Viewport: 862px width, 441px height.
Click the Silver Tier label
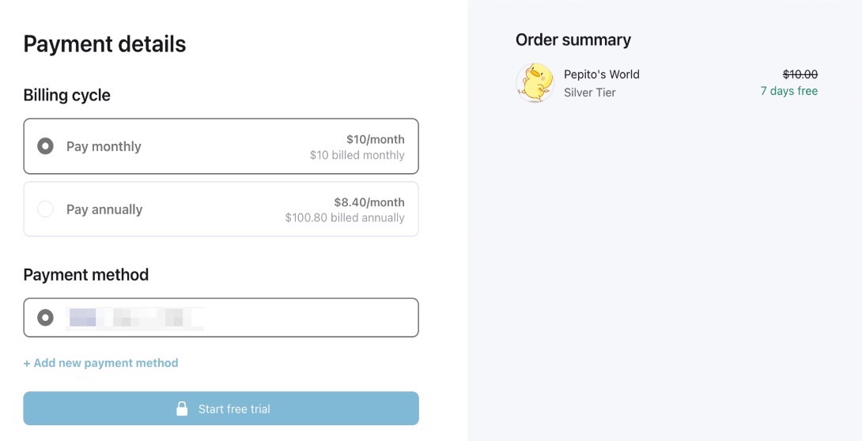click(589, 92)
